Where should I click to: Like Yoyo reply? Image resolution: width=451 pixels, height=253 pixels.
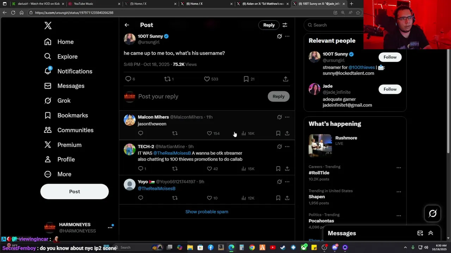(x=209, y=198)
